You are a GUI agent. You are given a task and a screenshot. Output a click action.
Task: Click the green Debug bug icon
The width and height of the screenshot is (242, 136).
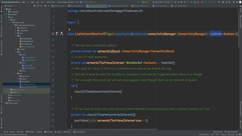[x=185, y=2]
